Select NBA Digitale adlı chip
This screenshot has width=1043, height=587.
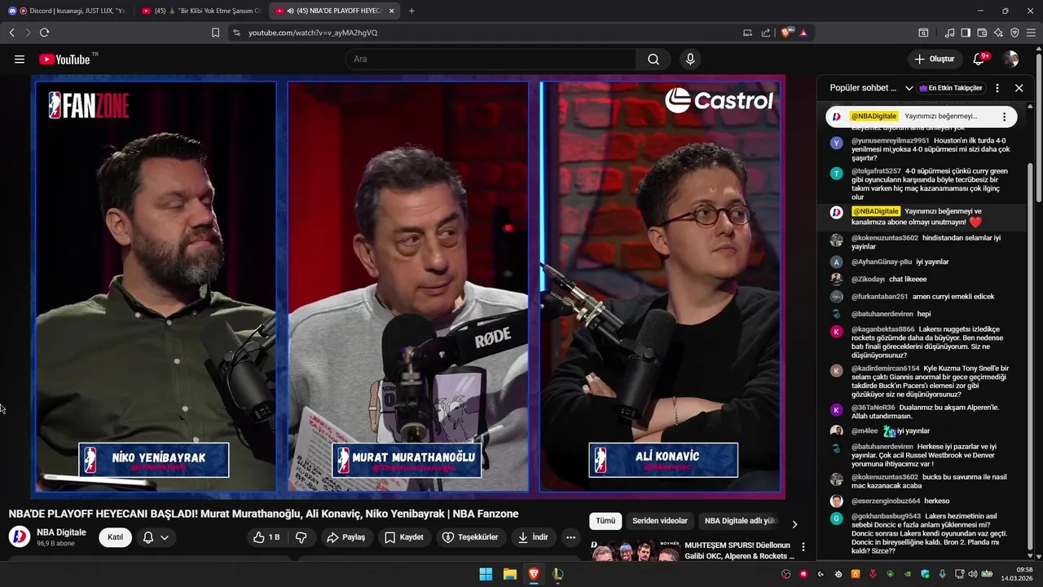click(x=740, y=521)
